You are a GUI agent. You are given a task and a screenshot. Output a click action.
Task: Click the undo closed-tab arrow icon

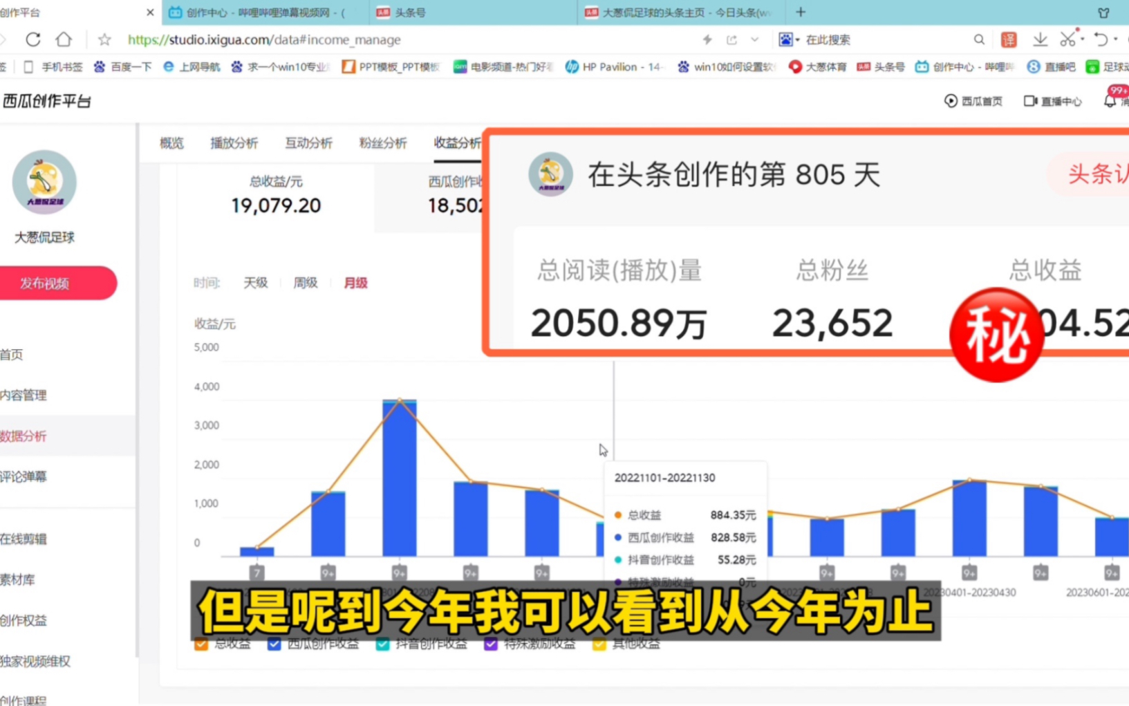[1101, 39]
